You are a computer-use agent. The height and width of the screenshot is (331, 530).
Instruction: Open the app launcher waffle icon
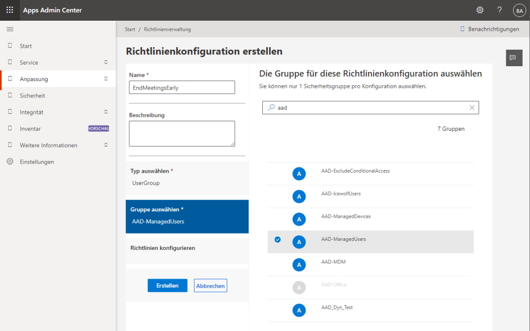(x=10, y=10)
